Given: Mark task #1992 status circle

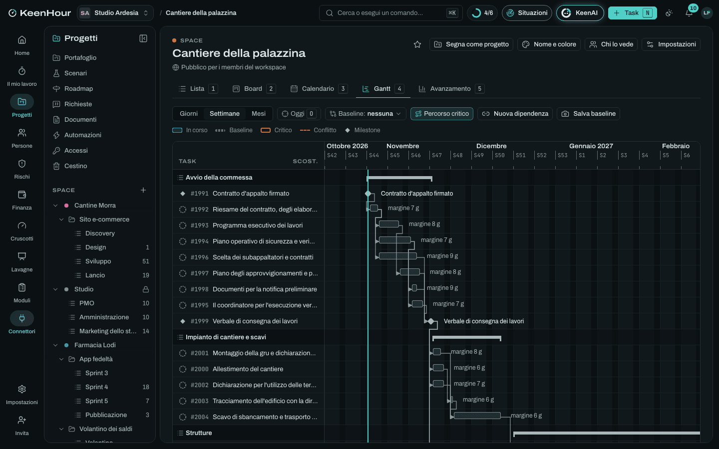Looking at the screenshot, I should tap(183, 210).
